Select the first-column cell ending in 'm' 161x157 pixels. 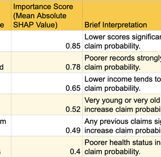pyautogui.click(x=6, y=126)
